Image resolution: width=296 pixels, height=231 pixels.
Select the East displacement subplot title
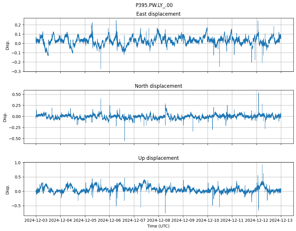tap(158, 14)
